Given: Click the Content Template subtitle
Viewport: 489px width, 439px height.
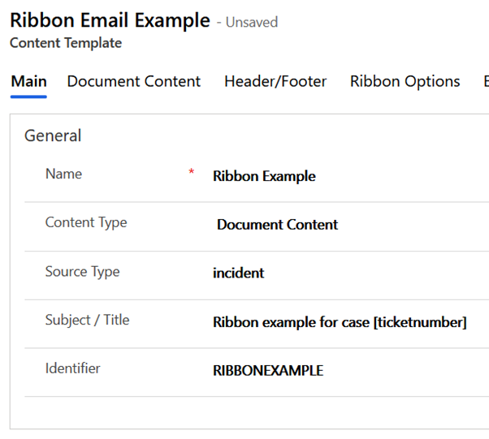Looking at the screenshot, I should click(66, 43).
